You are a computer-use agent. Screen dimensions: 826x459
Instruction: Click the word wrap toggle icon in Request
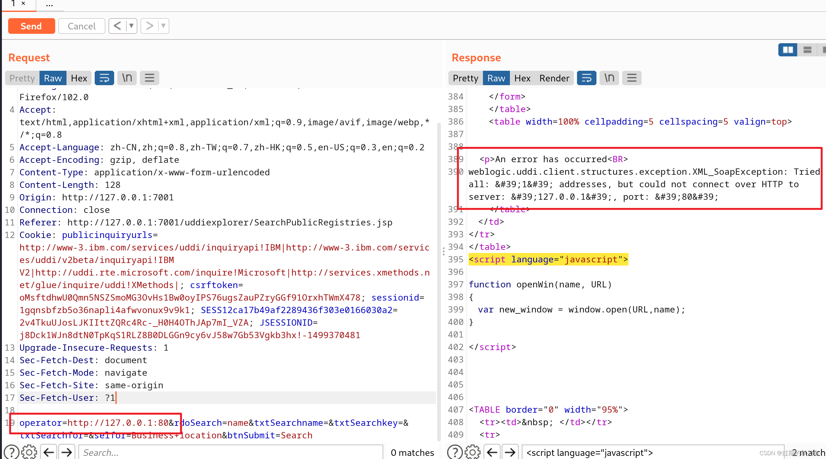(x=105, y=78)
